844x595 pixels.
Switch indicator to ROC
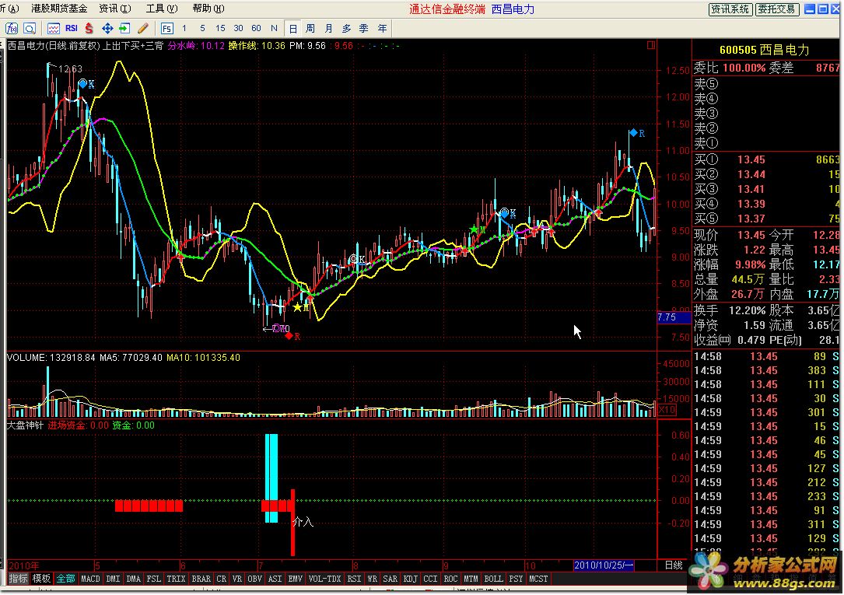click(x=450, y=579)
